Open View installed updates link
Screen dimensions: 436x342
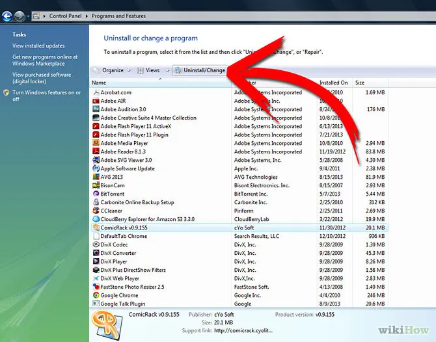click(38, 46)
